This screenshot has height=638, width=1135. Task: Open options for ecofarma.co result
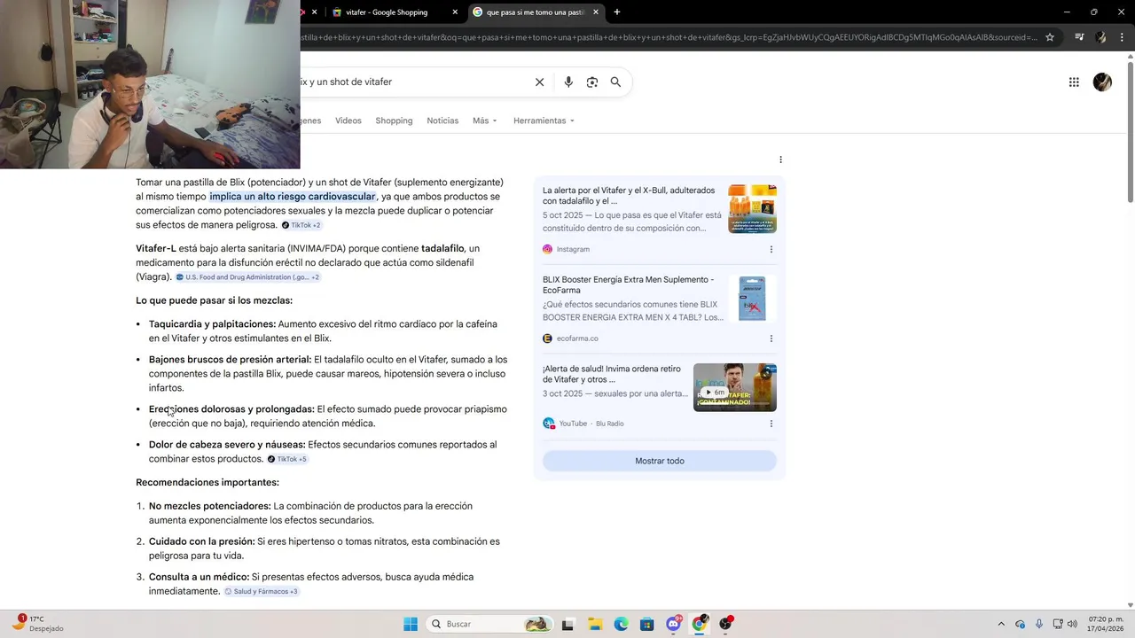point(771,338)
